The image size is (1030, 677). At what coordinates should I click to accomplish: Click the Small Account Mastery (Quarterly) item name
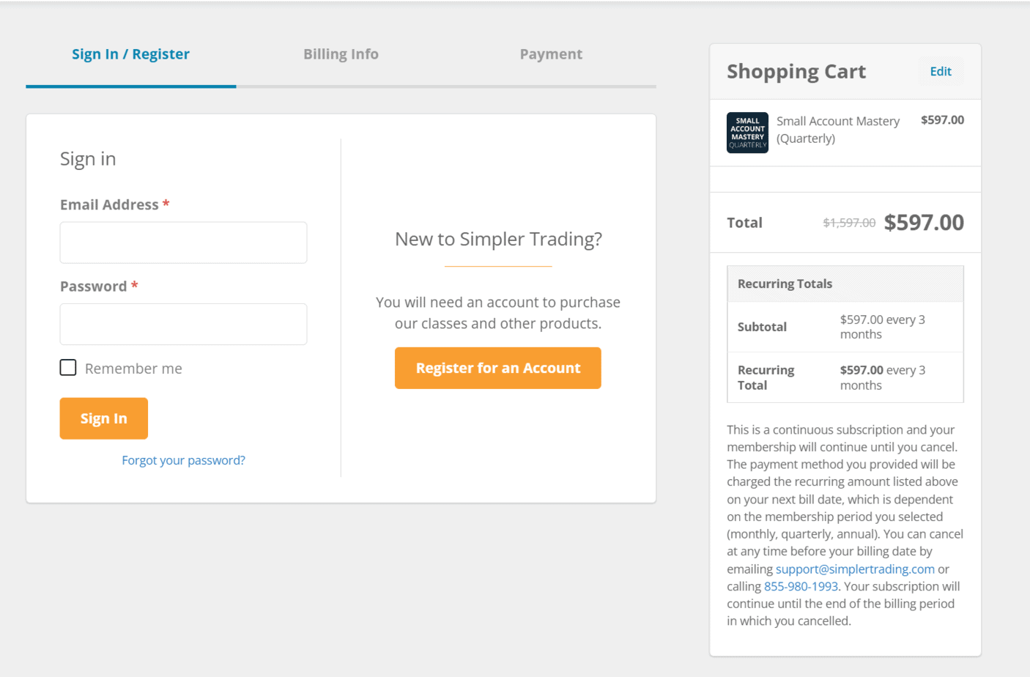pos(838,130)
